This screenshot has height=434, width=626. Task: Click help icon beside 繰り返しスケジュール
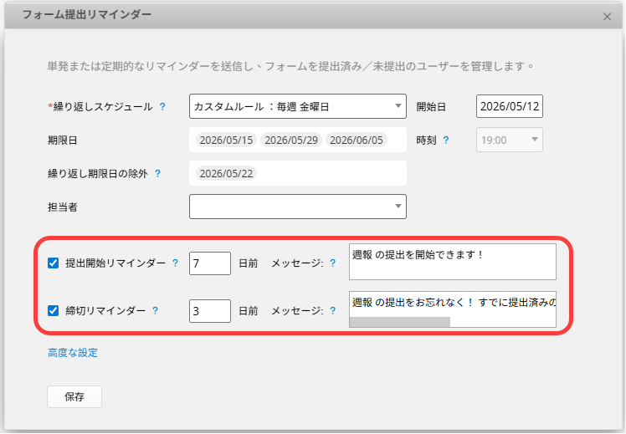162,106
